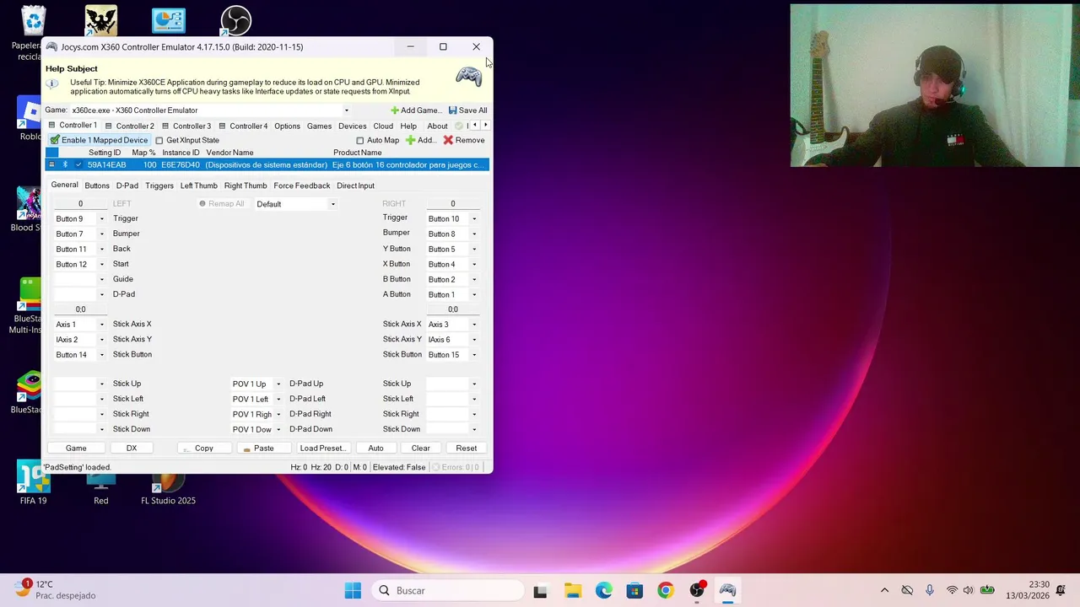The image size is (1080, 607).
Task: Click 'Errors: 0 | 0' status entry
Action: pyautogui.click(x=456, y=468)
